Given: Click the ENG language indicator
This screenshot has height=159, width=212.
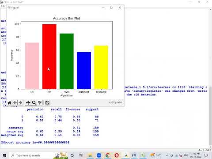Looking at the screenshot, I should click(x=186, y=155).
